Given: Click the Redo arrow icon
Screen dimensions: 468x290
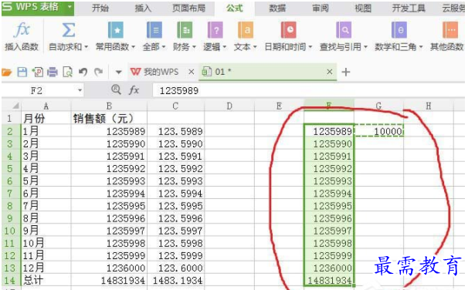Looking at the screenshot, I should click(x=99, y=72).
